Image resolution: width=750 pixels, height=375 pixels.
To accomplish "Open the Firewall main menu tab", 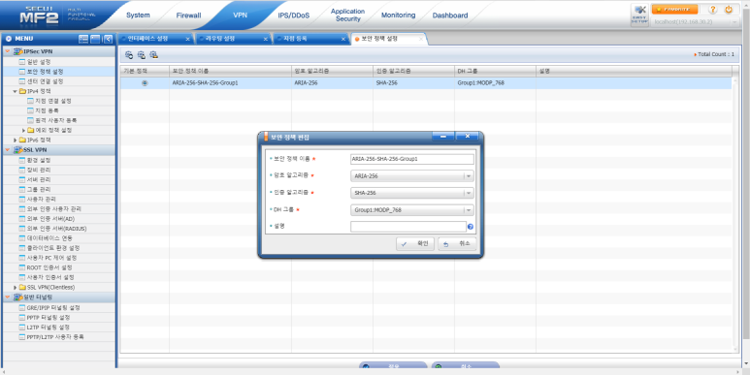I will pyautogui.click(x=188, y=16).
